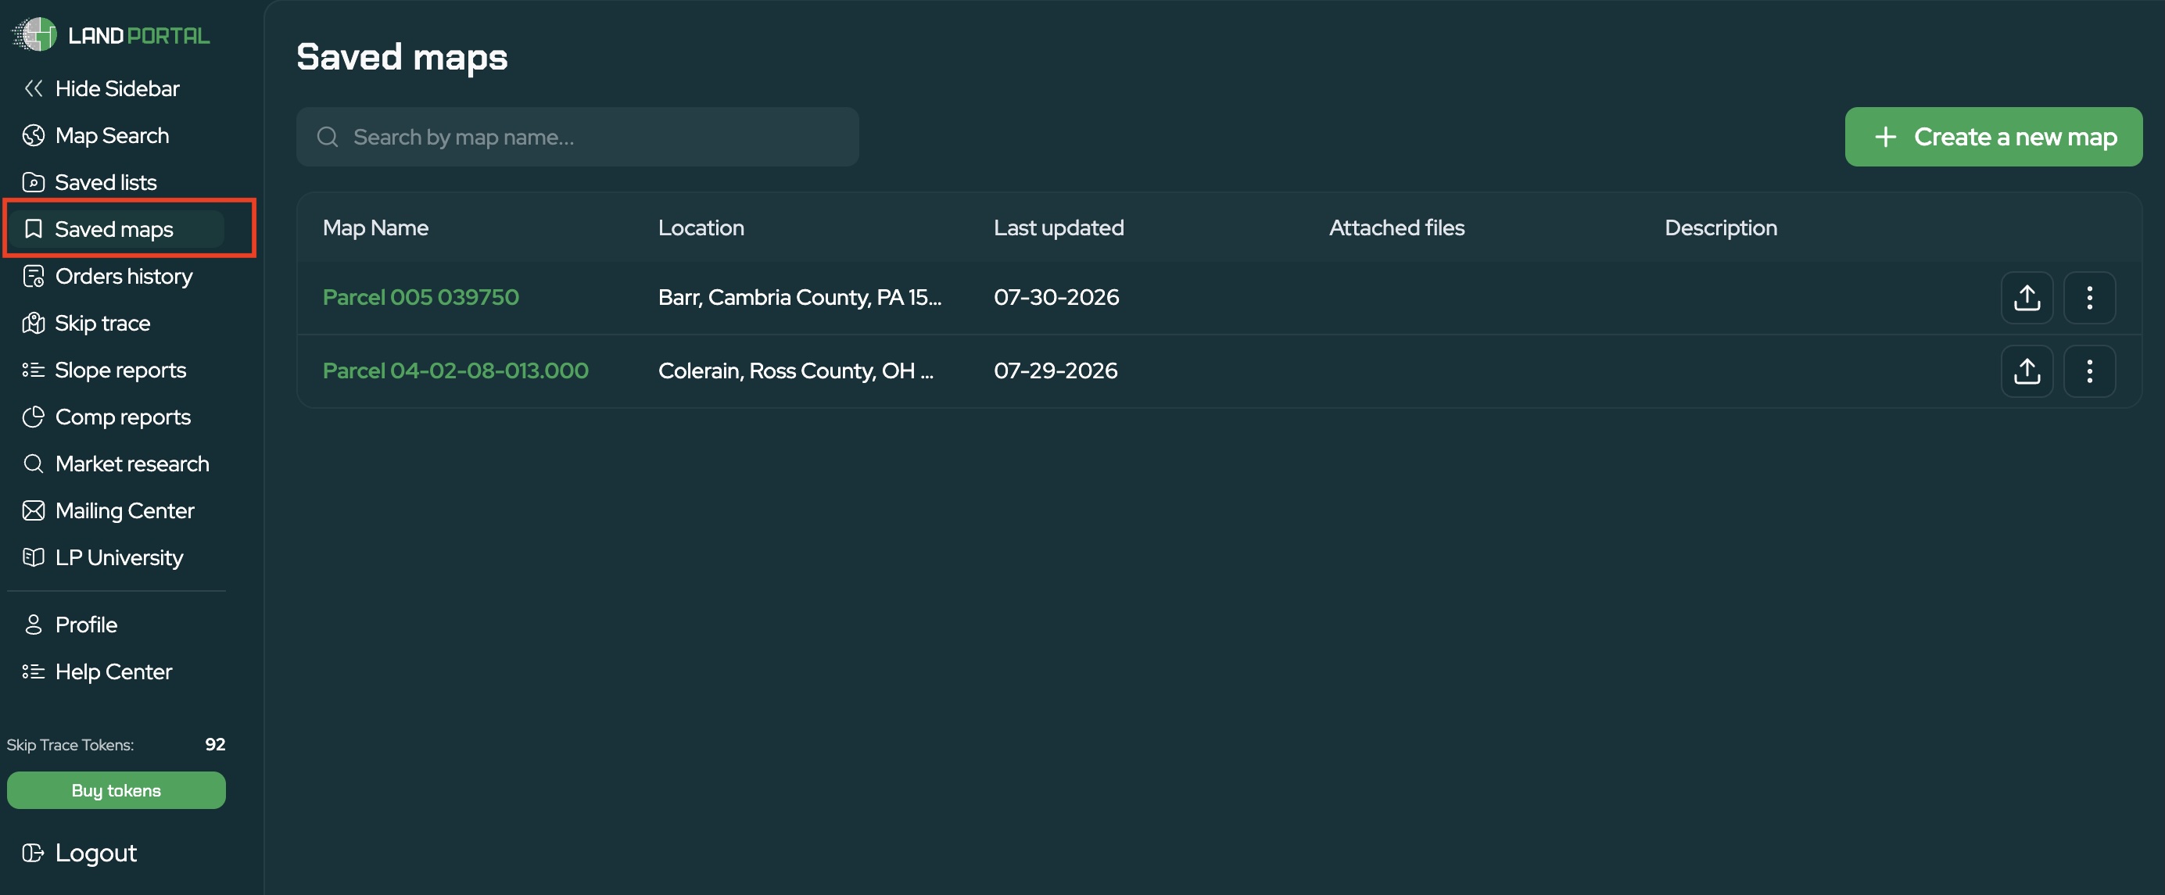Image resolution: width=2165 pixels, height=895 pixels.
Task: Share/upload Parcel 005 039750 map
Action: point(2027,298)
